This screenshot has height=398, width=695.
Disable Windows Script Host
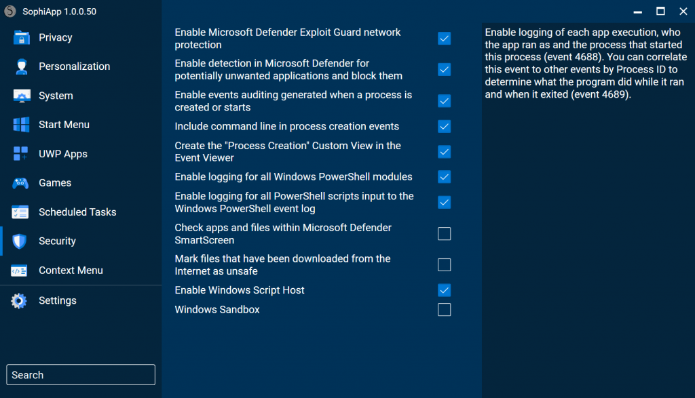click(x=444, y=290)
